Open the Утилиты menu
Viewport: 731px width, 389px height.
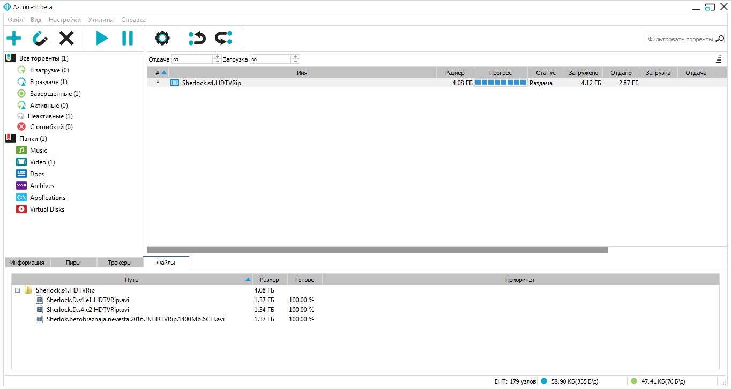click(x=101, y=20)
